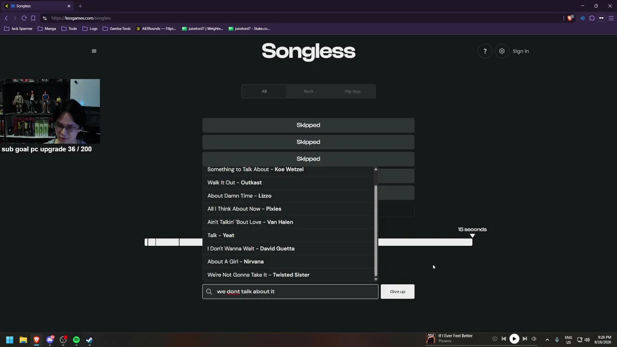Go back in the browser
Viewport: 617px width, 347px height.
click(6, 18)
